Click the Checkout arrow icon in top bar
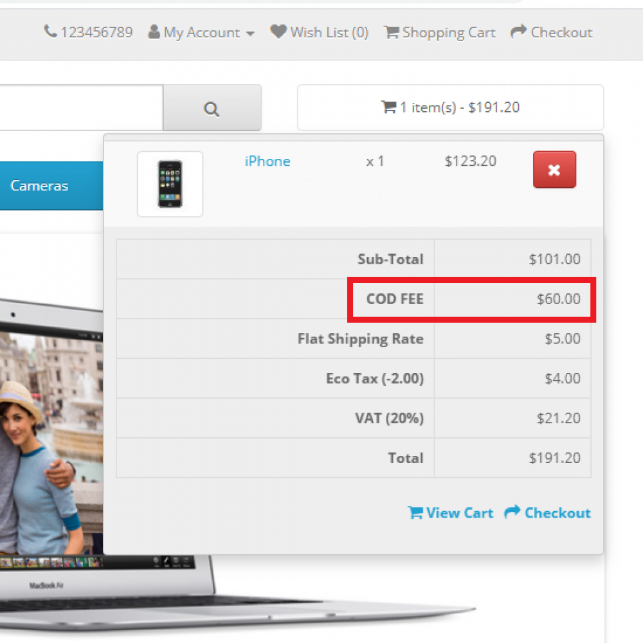This screenshot has height=643, width=643. click(x=518, y=31)
